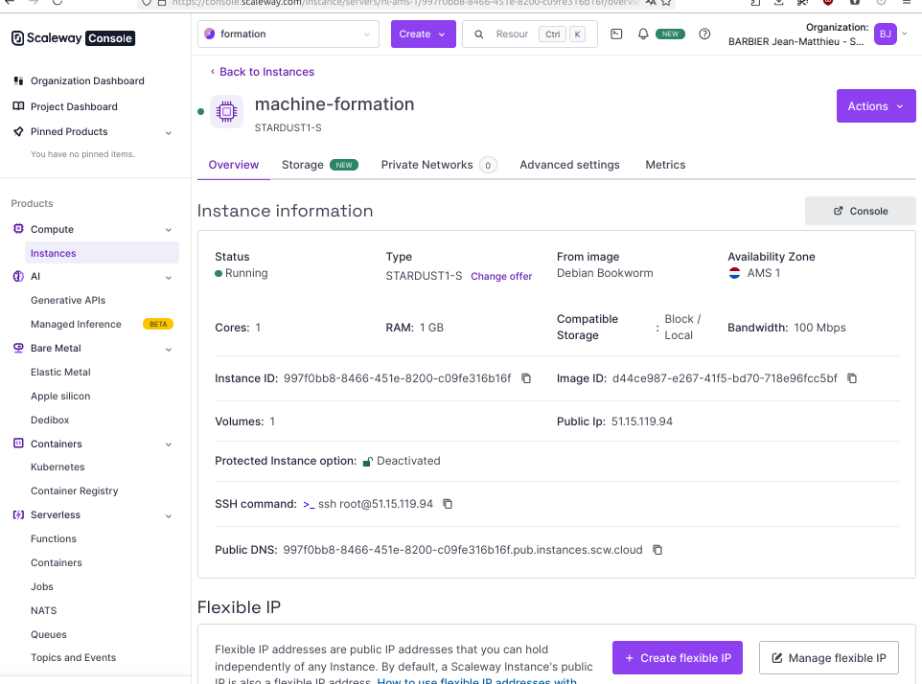Open the Scaleway Console logo home
This screenshot has height=684, width=922.
[73, 38]
